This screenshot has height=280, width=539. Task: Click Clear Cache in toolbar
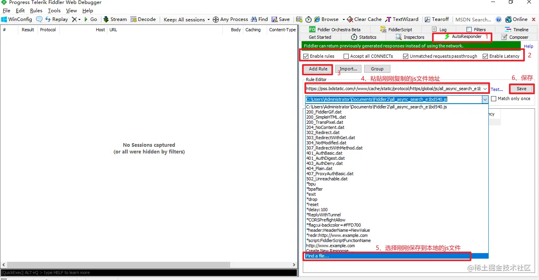364,19
